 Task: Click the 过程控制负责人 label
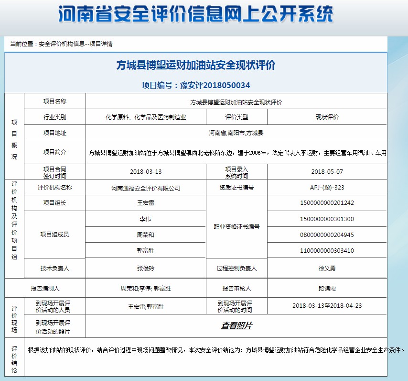tap(236, 269)
